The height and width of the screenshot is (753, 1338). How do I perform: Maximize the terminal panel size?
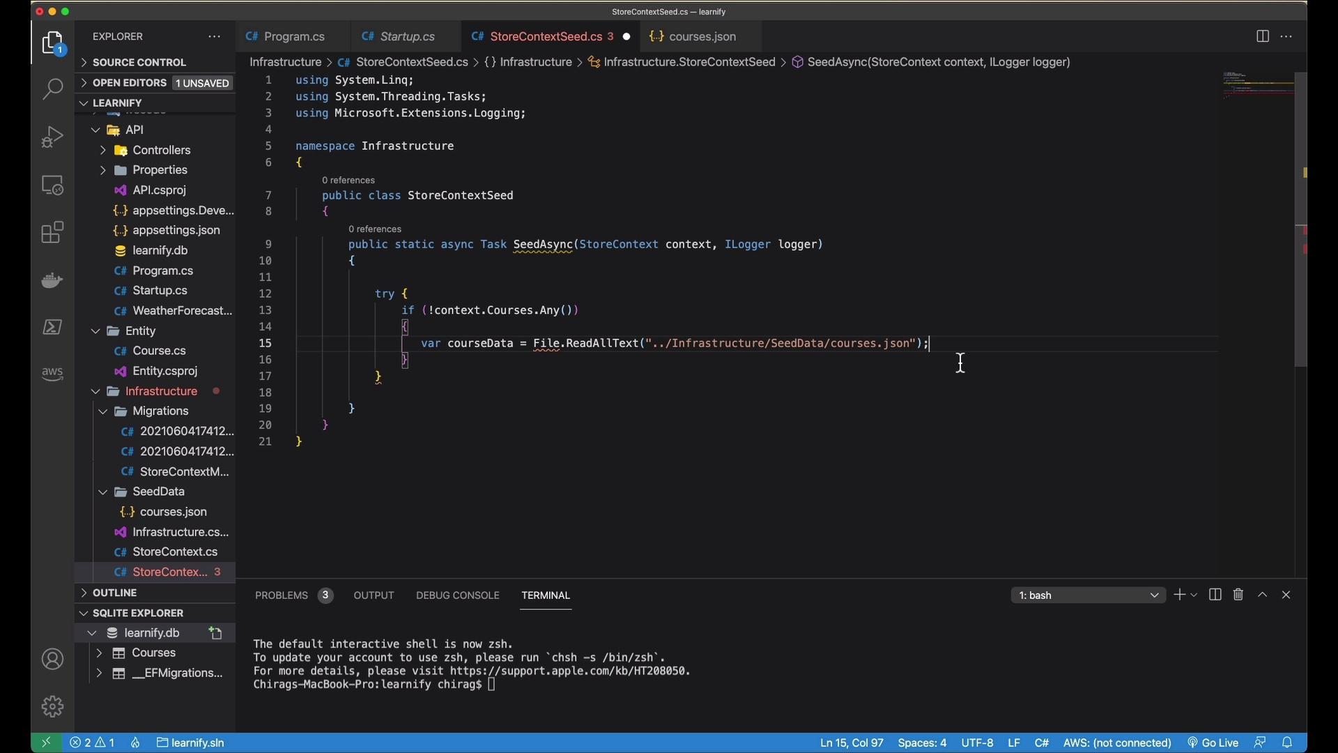1263,595
